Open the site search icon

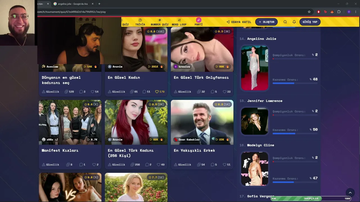[285, 22]
